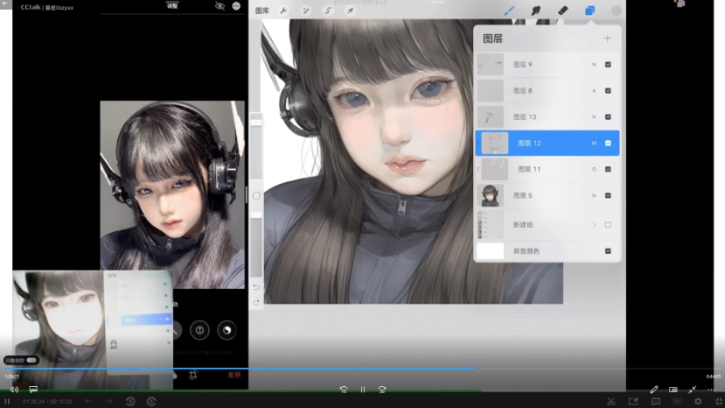Toggle the Layers panel icon
This screenshot has width=725, height=408.
click(589, 11)
